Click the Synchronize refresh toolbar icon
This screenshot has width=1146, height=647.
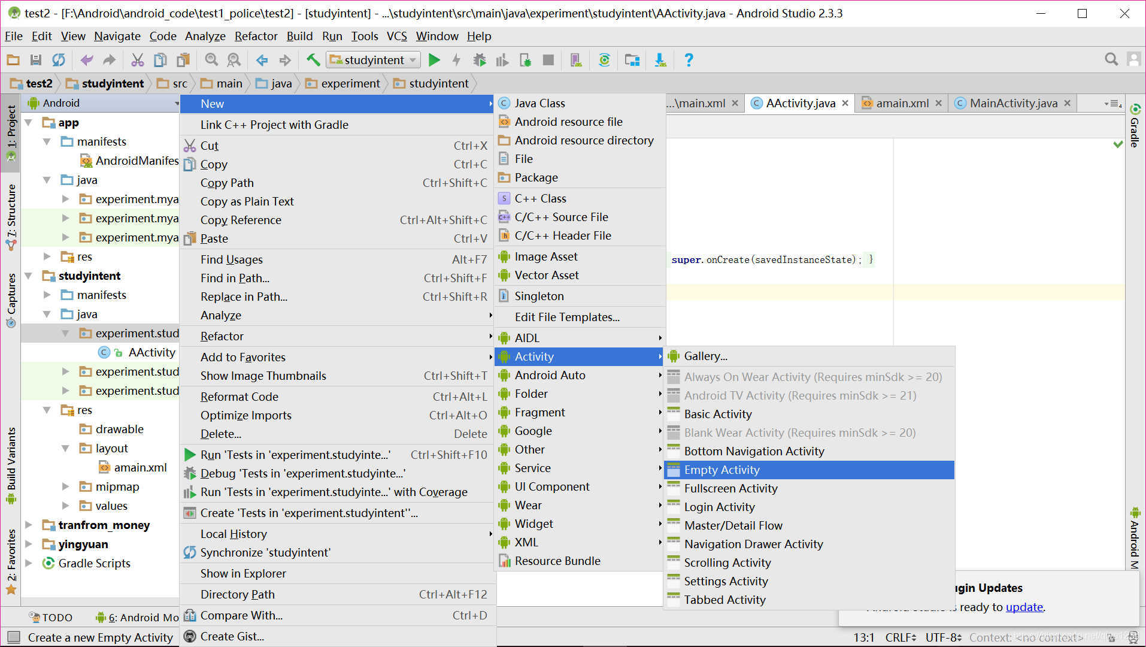point(59,60)
